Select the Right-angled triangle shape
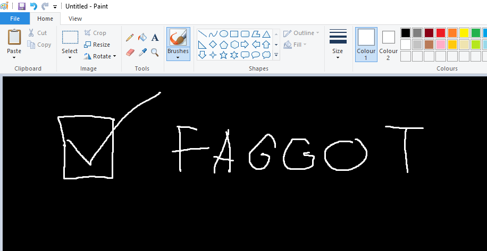 [203, 45]
